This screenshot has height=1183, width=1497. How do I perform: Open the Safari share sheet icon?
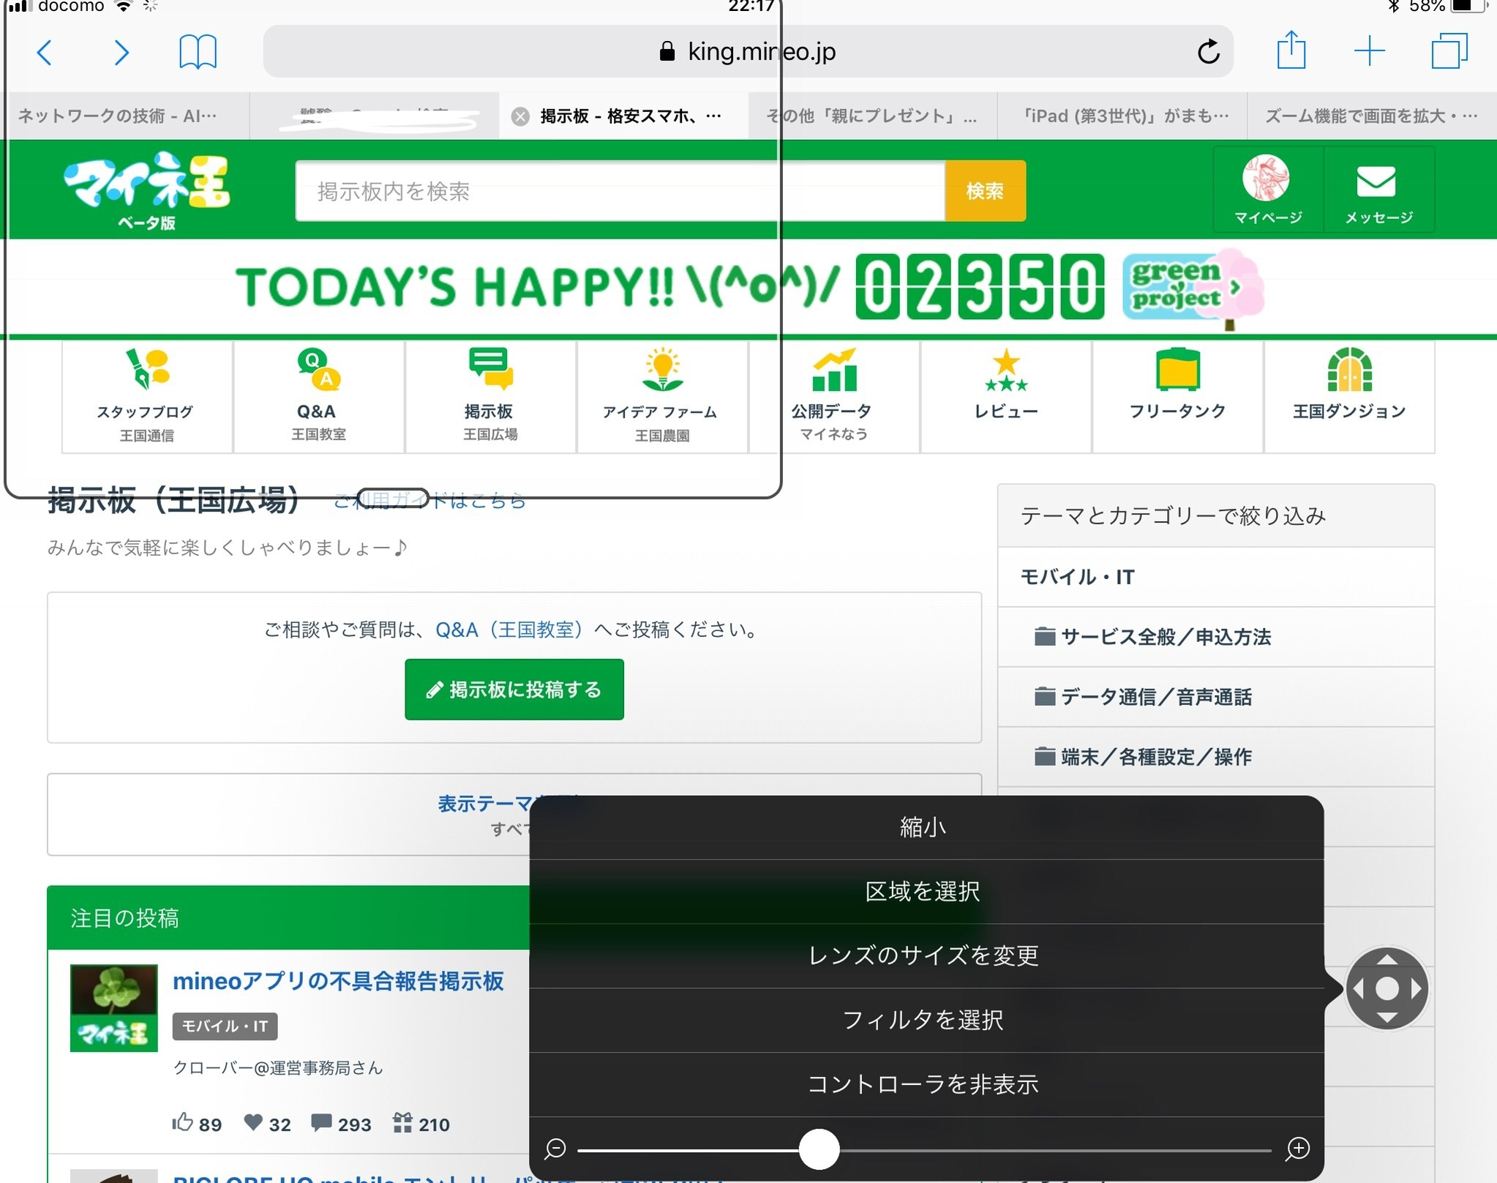pyautogui.click(x=1291, y=51)
